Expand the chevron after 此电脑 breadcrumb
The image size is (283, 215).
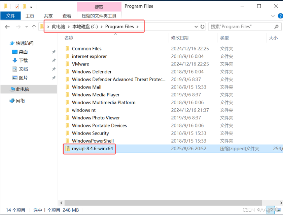69,27
